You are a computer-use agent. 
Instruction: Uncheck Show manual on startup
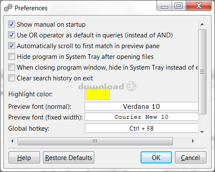point(12,24)
